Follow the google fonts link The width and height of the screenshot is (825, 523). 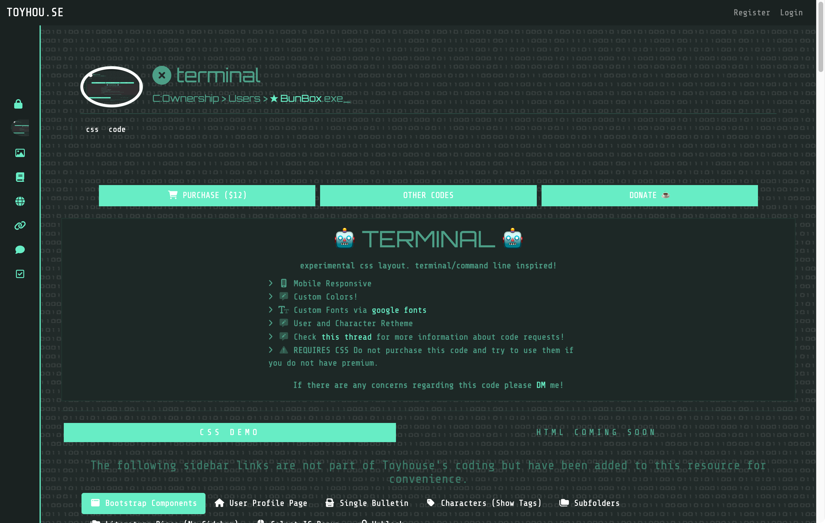(398, 310)
